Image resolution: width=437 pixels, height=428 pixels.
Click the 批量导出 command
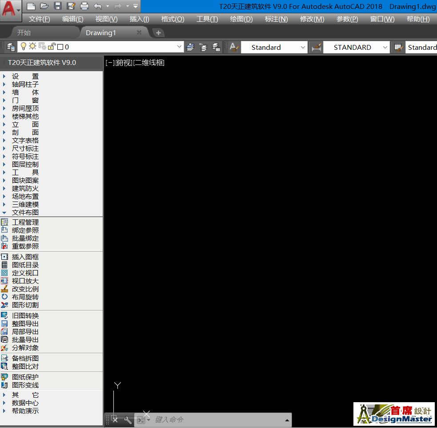click(25, 339)
